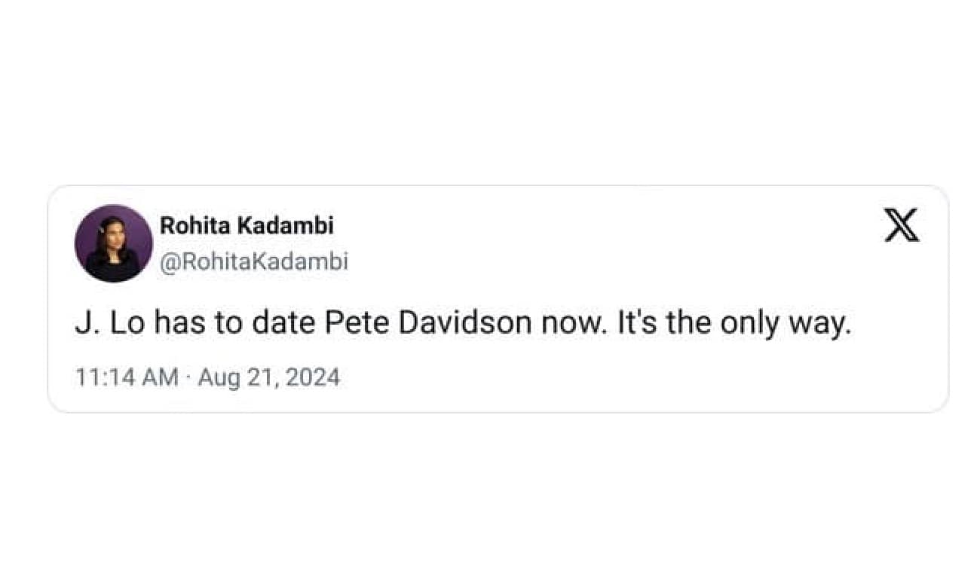The height and width of the screenshot is (580, 977).
Task: Click the Aug 21, 2024 date
Action: (269, 377)
